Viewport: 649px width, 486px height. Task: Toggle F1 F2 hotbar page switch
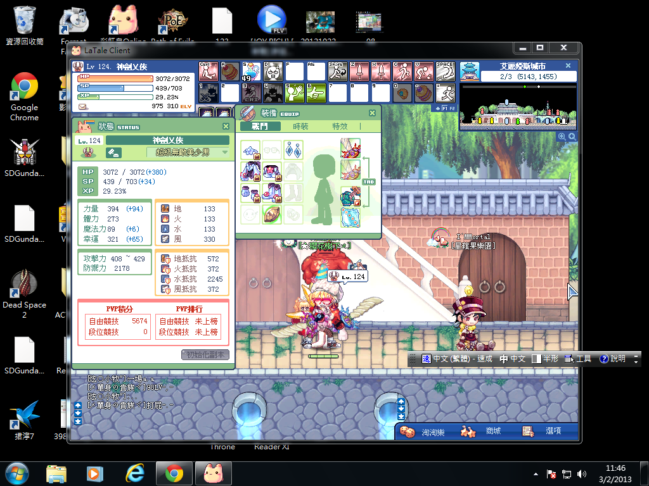pyautogui.click(x=444, y=108)
